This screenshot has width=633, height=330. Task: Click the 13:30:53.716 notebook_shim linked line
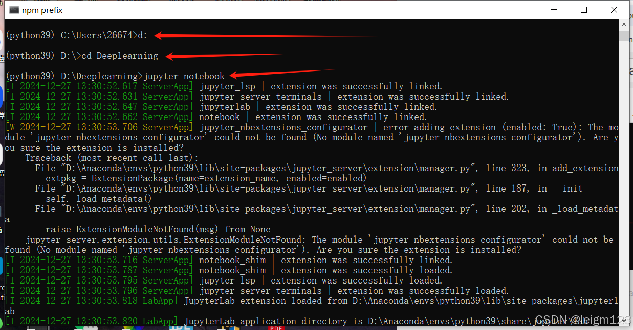(229, 260)
